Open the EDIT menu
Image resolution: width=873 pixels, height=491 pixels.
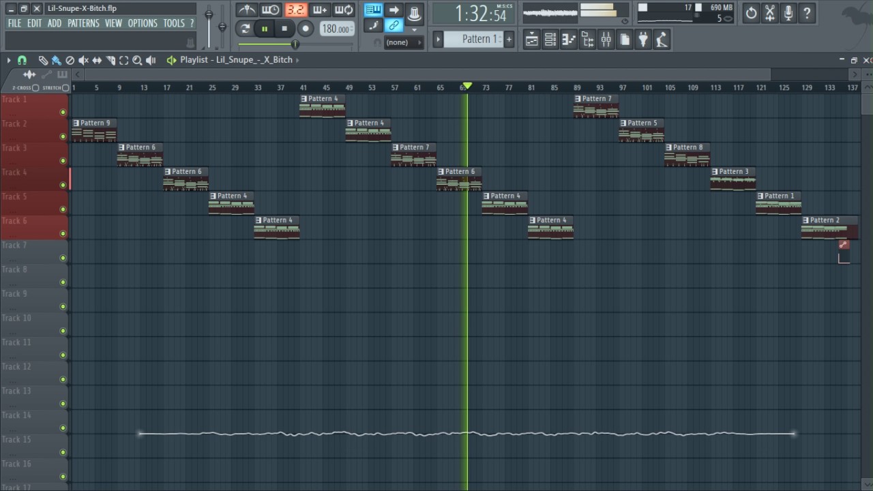point(34,23)
